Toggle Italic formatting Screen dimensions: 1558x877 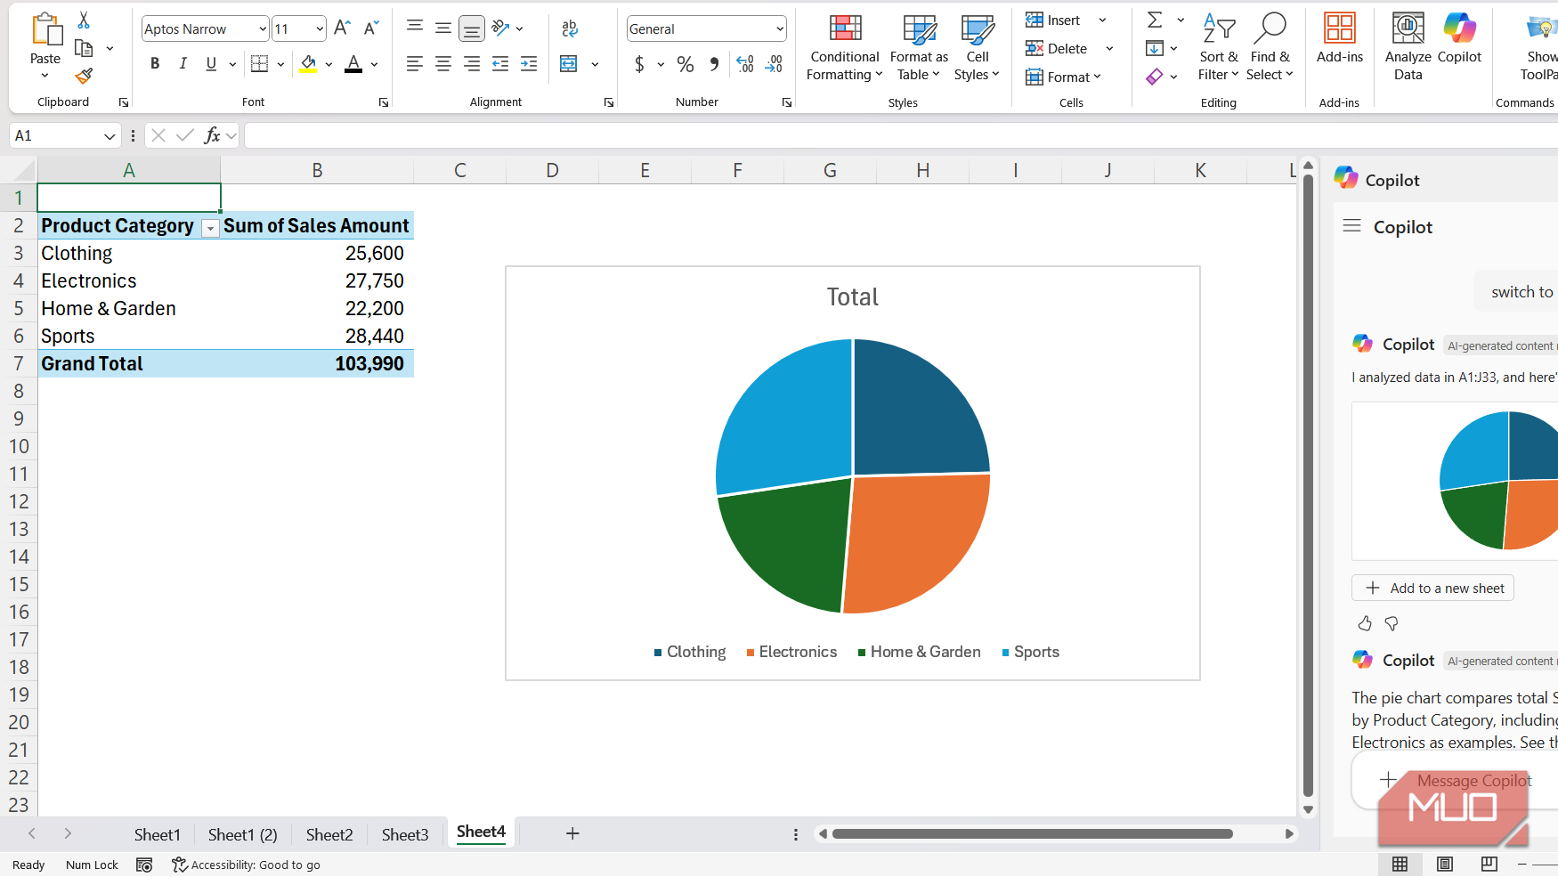pyautogui.click(x=183, y=63)
